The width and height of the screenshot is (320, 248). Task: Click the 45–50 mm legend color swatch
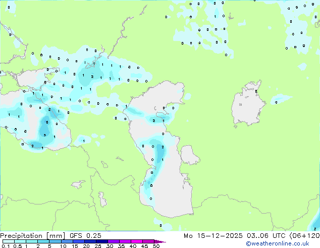tap(148, 241)
